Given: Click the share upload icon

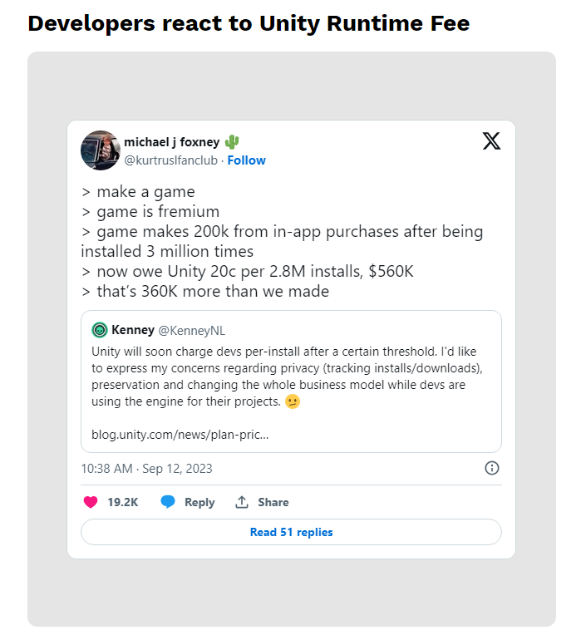Looking at the screenshot, I should pos(242,502).
